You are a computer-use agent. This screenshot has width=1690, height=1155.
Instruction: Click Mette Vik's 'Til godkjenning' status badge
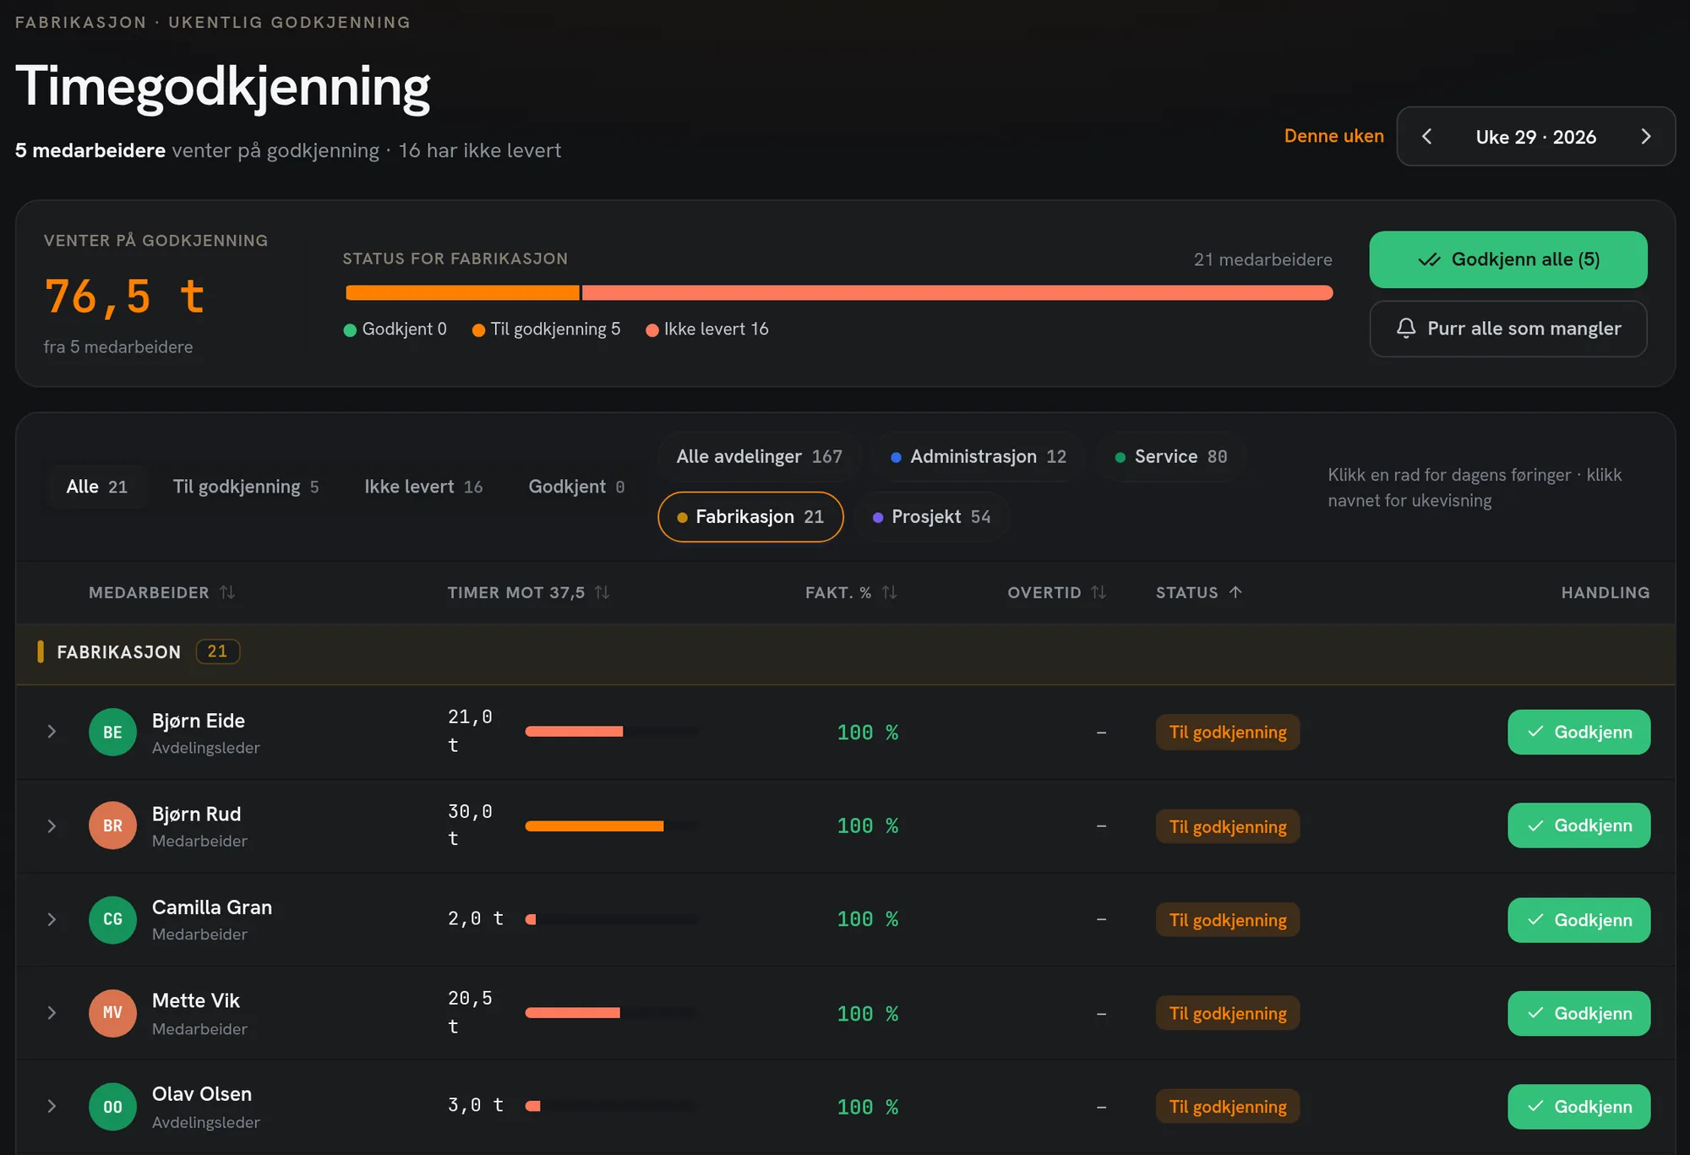pos(1228,1014)
